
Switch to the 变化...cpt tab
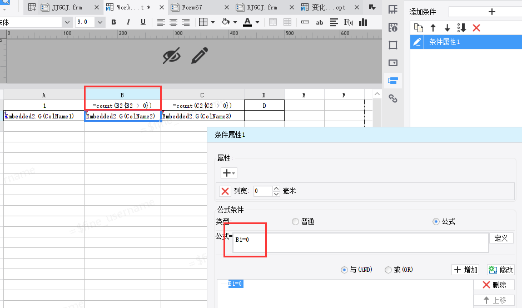[329, 7]
